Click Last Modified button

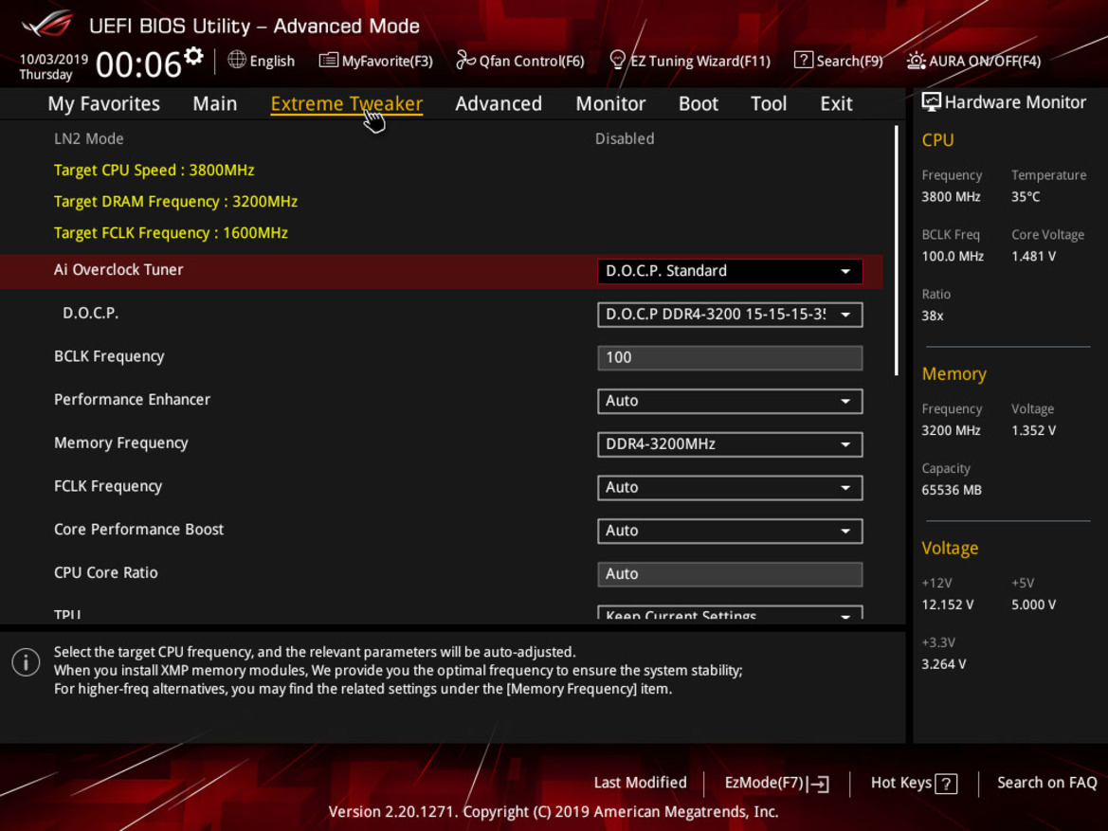[x=640, y=783]
